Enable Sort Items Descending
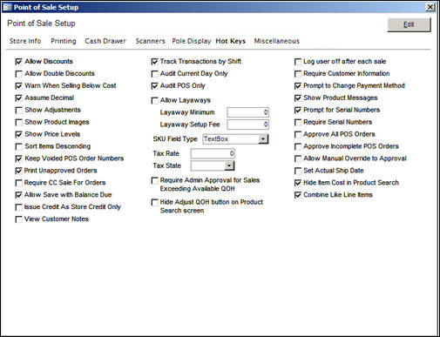The image size is (440, 337). 19,147
